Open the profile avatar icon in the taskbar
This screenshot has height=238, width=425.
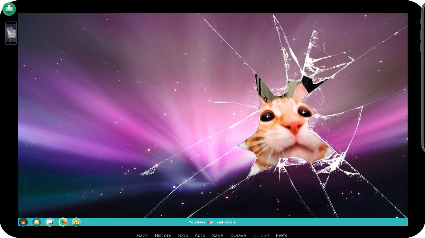pyautogui.click(x=23, y=222)
